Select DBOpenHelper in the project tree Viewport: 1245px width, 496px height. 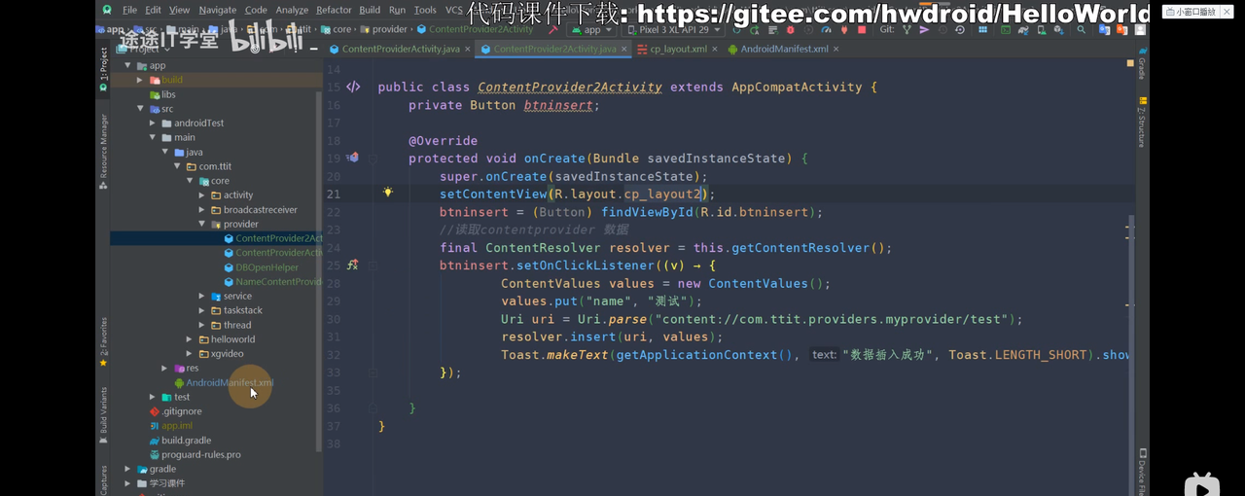267,267
